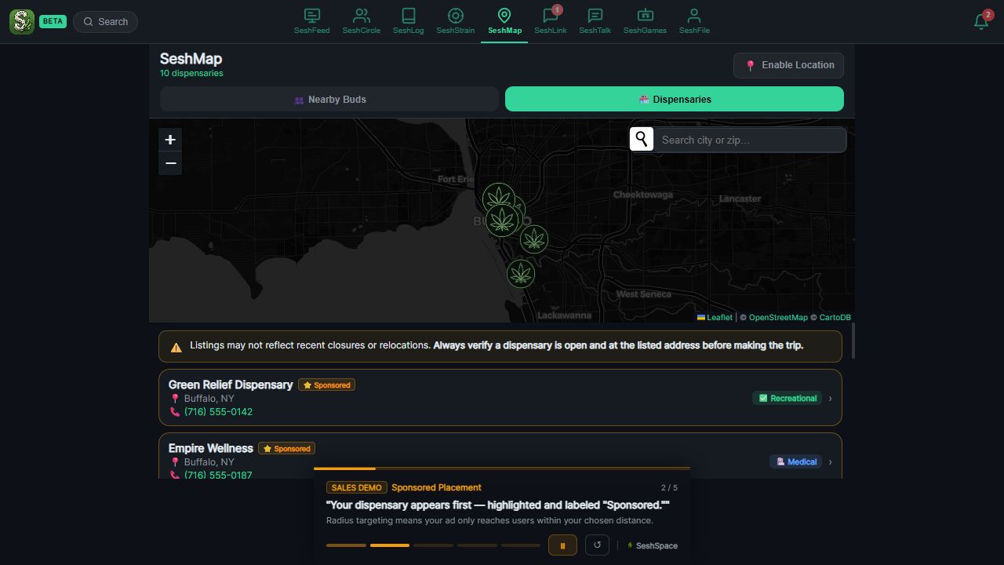The image size is (1004, 565).
Task: Click Sponsored tag on Empire Wellness
Action: point(286,448)
